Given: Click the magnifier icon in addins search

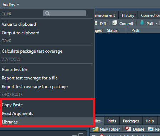Looking at the screenshot, I should click(x=47, y=13).
